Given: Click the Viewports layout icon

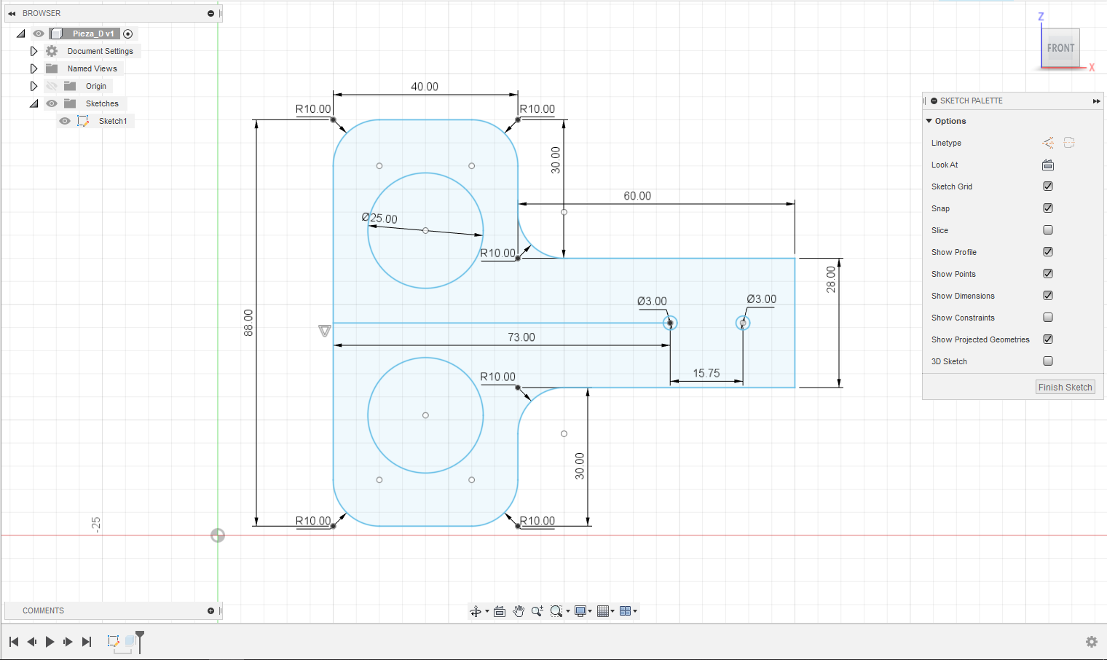Looking at the screenshot, I should pos(625,611).
